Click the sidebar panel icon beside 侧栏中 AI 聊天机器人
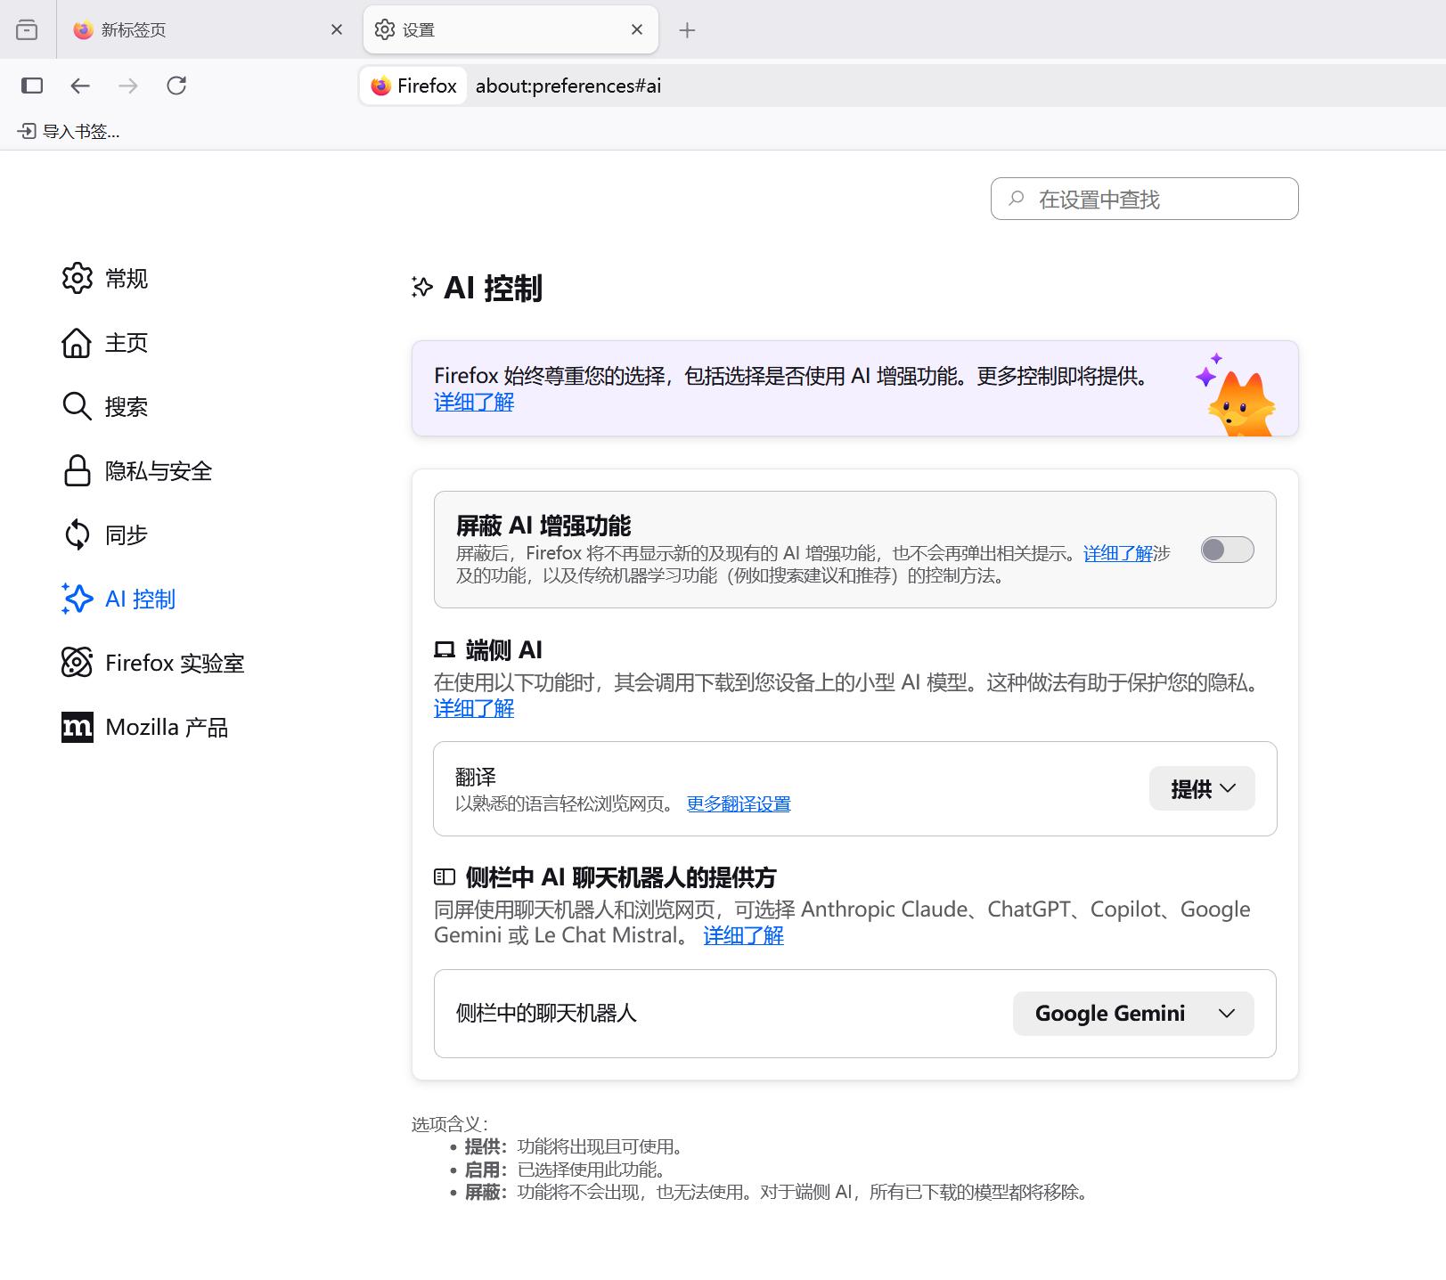This screenshot has height=1280, width=1446. [444, 877]
